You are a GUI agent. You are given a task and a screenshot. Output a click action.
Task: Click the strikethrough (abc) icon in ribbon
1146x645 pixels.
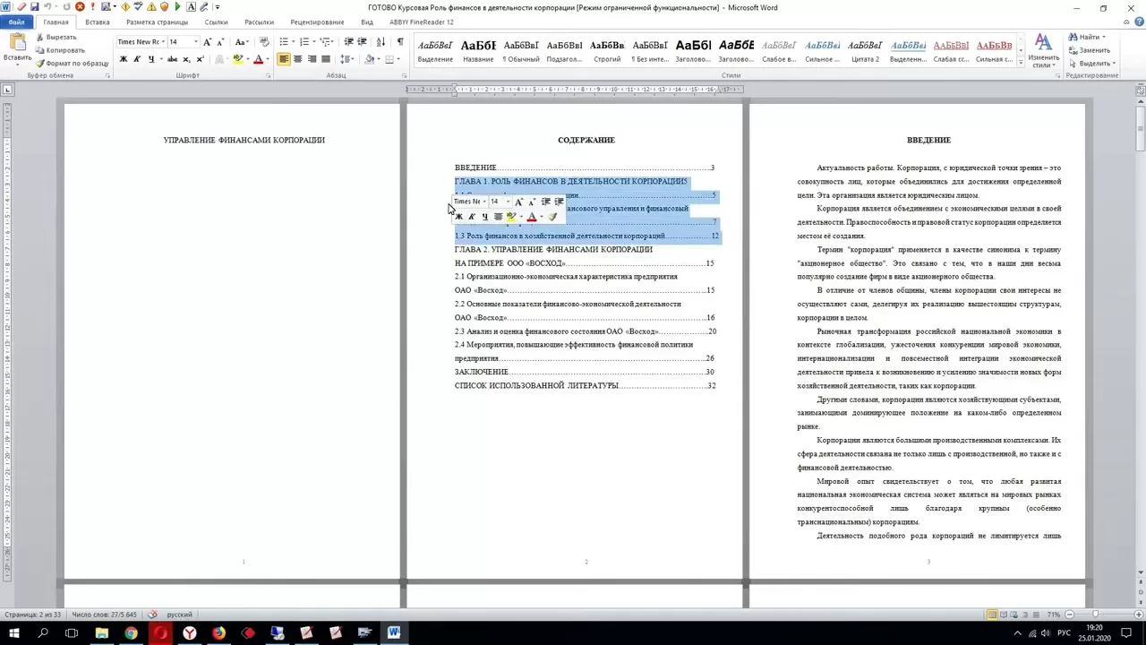172,59
